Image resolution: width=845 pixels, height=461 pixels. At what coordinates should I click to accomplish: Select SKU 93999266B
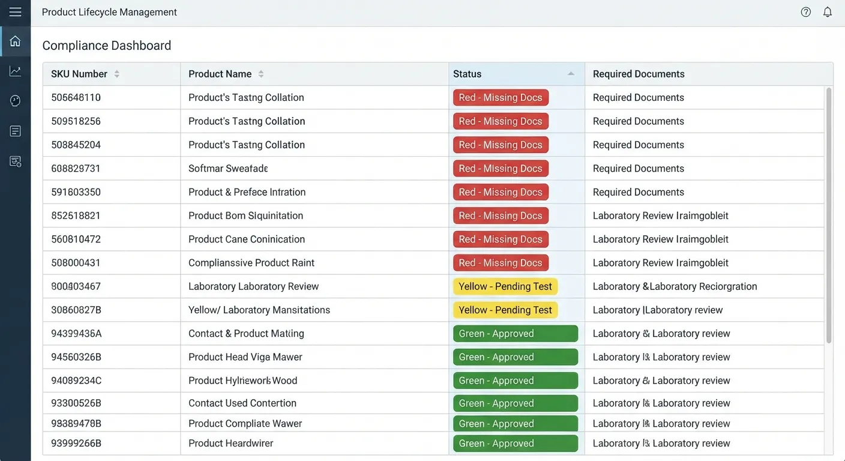pos(76,444)
